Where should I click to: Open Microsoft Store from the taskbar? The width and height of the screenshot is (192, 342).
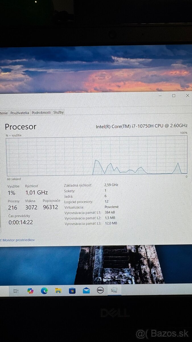(x=72, y=291)
